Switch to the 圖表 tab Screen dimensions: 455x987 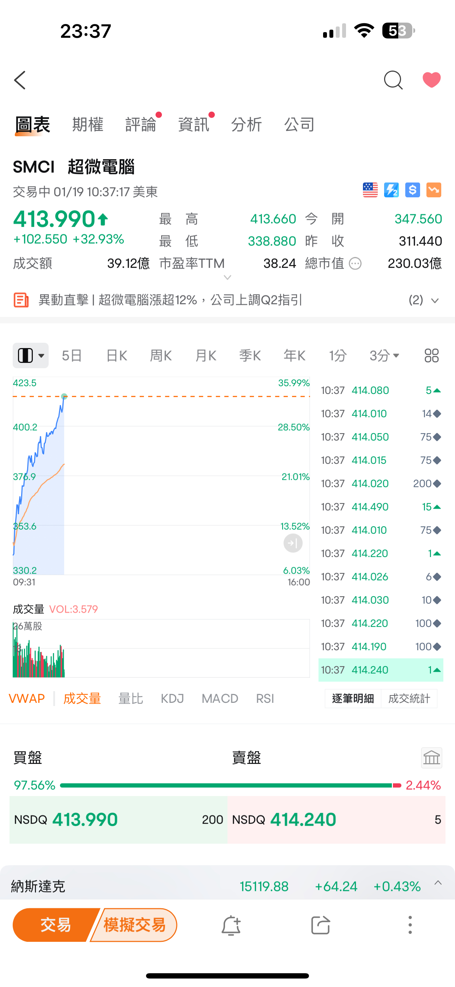32,125
